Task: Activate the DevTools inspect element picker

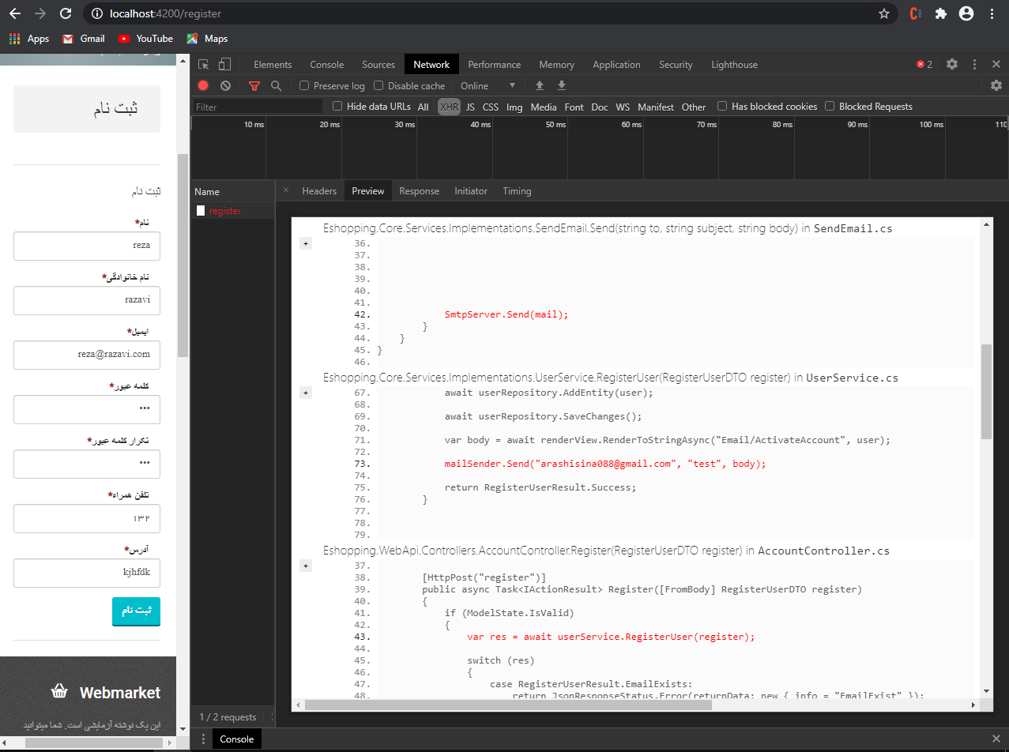Action: coord(204,65)
